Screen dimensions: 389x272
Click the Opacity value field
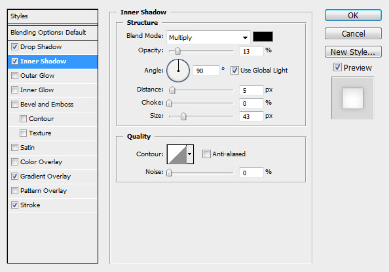click(251, 51)
